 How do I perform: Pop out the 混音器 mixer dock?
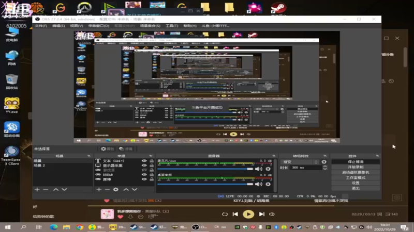[x=274, y=156]
